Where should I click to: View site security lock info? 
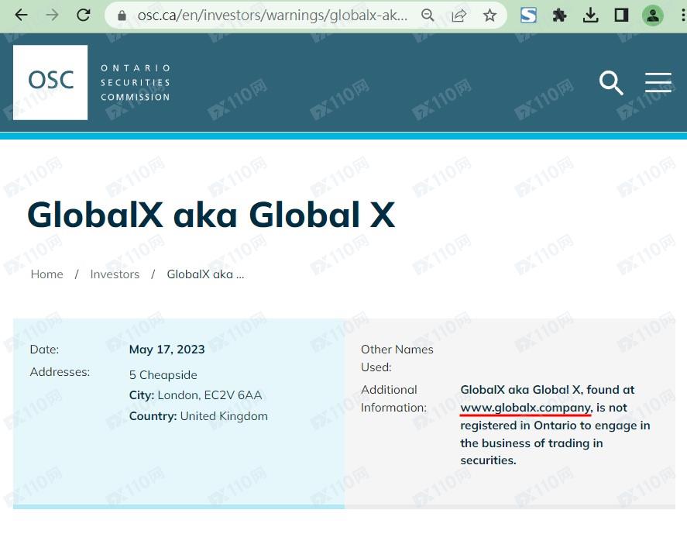[x=122, y=16]
